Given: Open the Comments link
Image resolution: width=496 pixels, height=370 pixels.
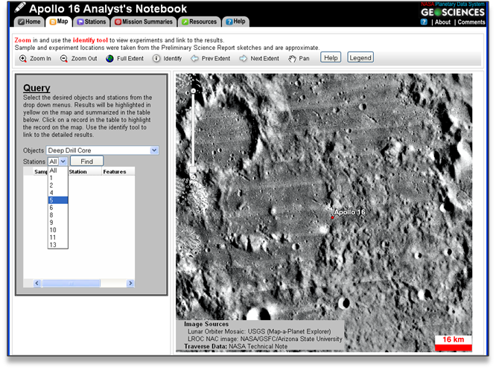Looking at the screenshot, I should coord(471,22).
